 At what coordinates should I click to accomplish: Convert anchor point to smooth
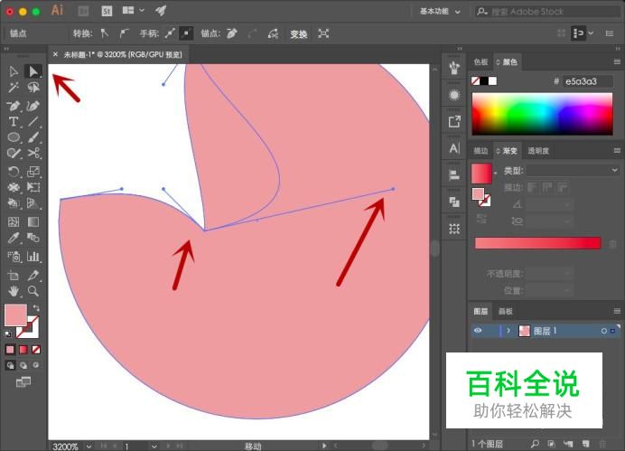tap(124, 33)
